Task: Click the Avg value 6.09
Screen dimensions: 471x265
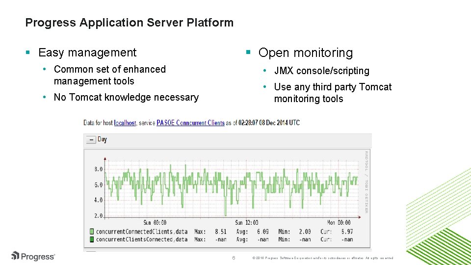Action: click(x=263, y=232)
